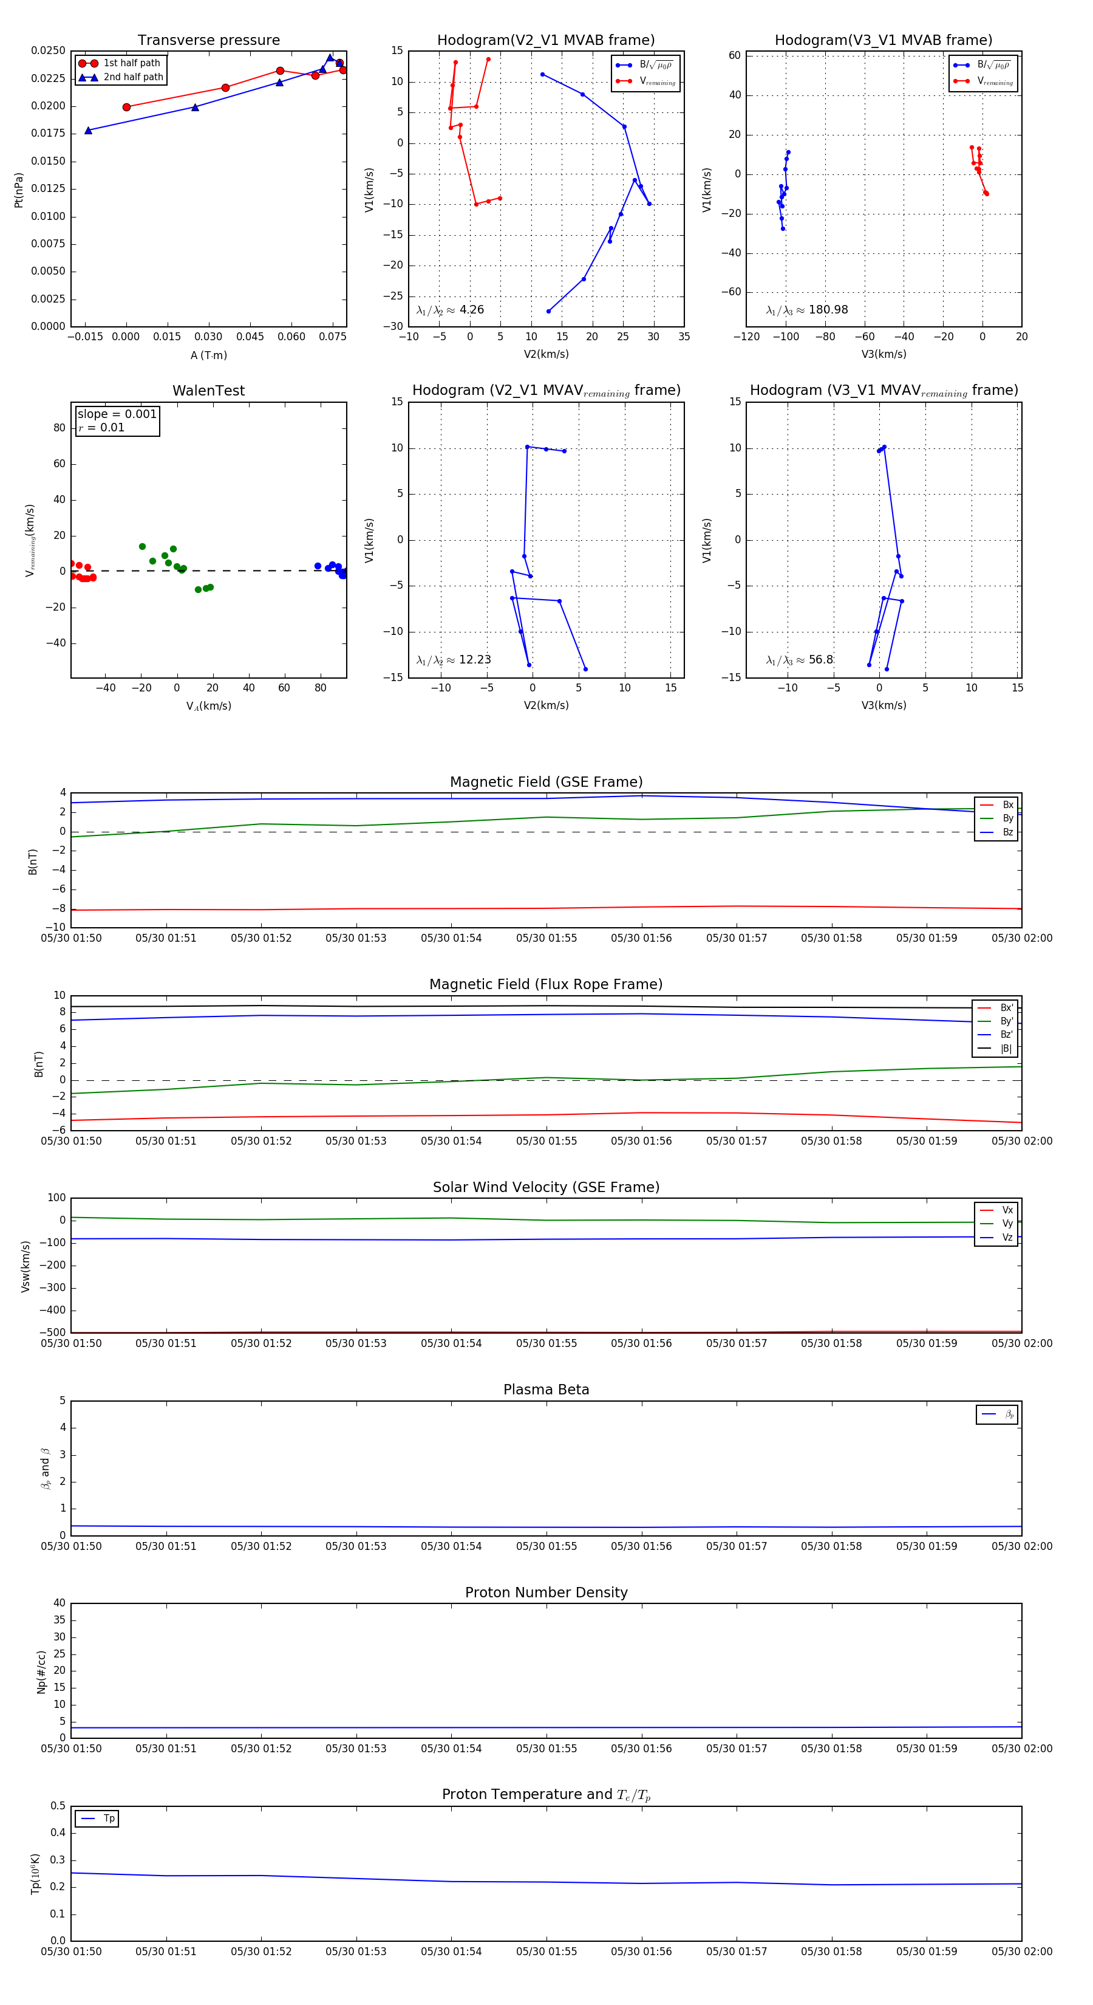Click 'B(nT)' y-axis label of Flux Rope plot

[39, 1064]
